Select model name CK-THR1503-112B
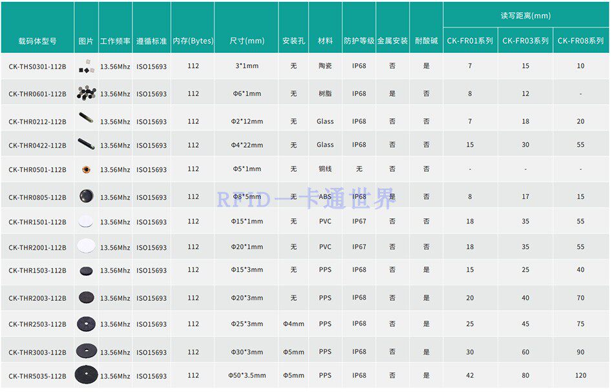The width and height of the screenshot is (614, 392). click(x=37, y=271)
